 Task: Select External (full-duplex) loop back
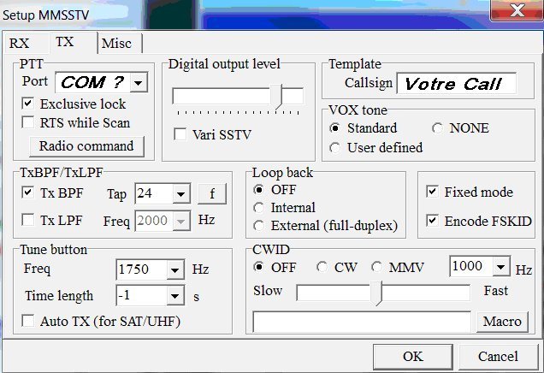(259, 226)
